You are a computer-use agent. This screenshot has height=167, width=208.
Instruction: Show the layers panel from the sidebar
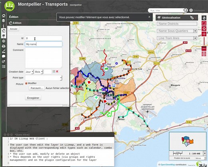pos(4,20)
